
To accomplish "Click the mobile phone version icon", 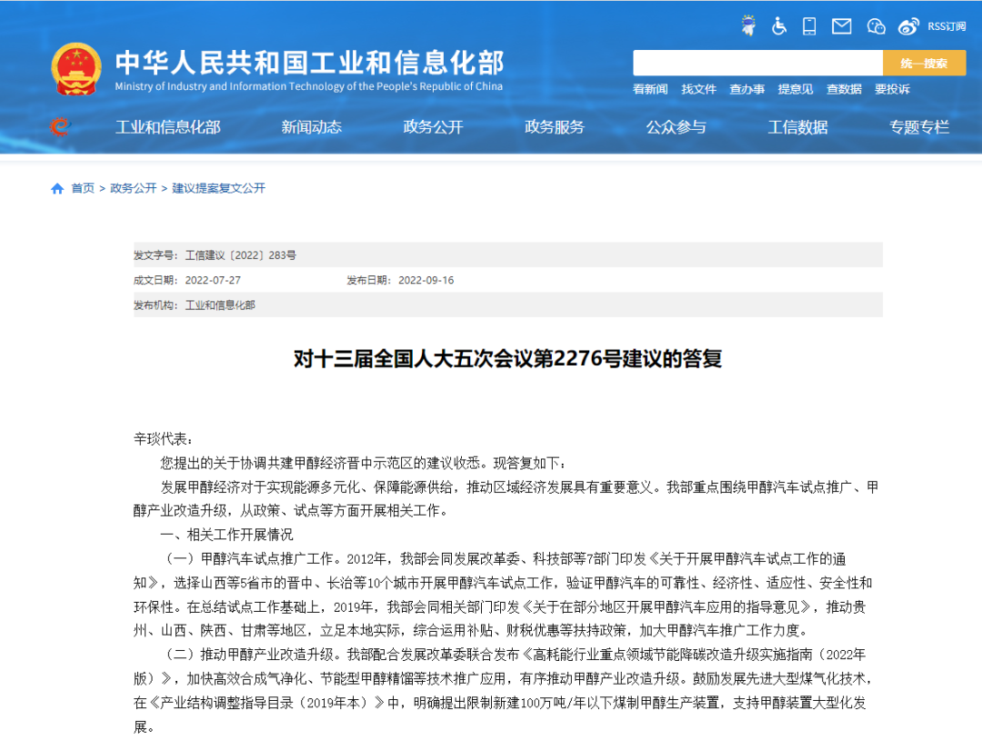I will click(809, 25).
